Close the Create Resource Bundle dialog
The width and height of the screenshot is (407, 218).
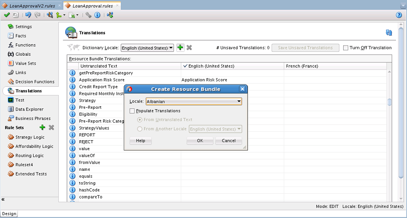click(x=242, y=89)
